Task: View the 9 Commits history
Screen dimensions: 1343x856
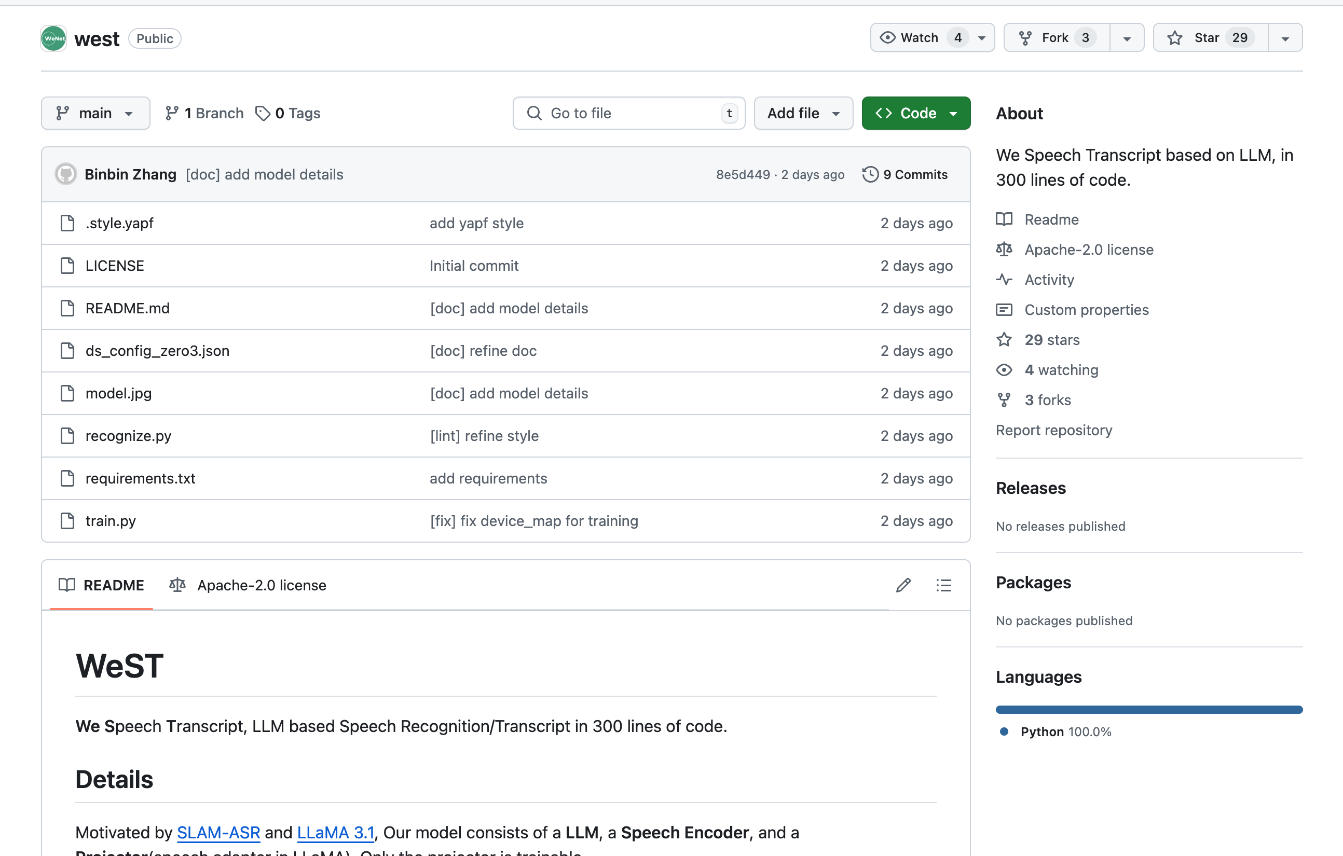Action: [x=905, y=174]
